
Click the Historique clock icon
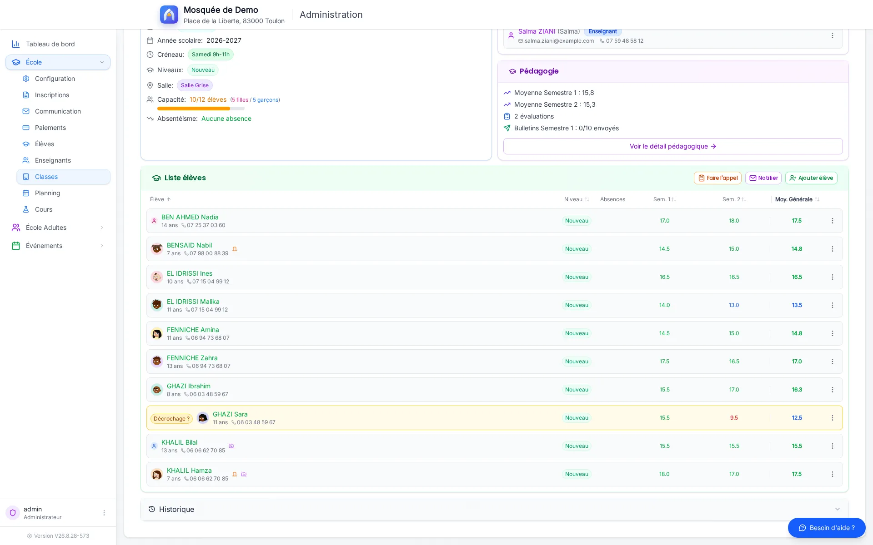click(x=152, y=509)
